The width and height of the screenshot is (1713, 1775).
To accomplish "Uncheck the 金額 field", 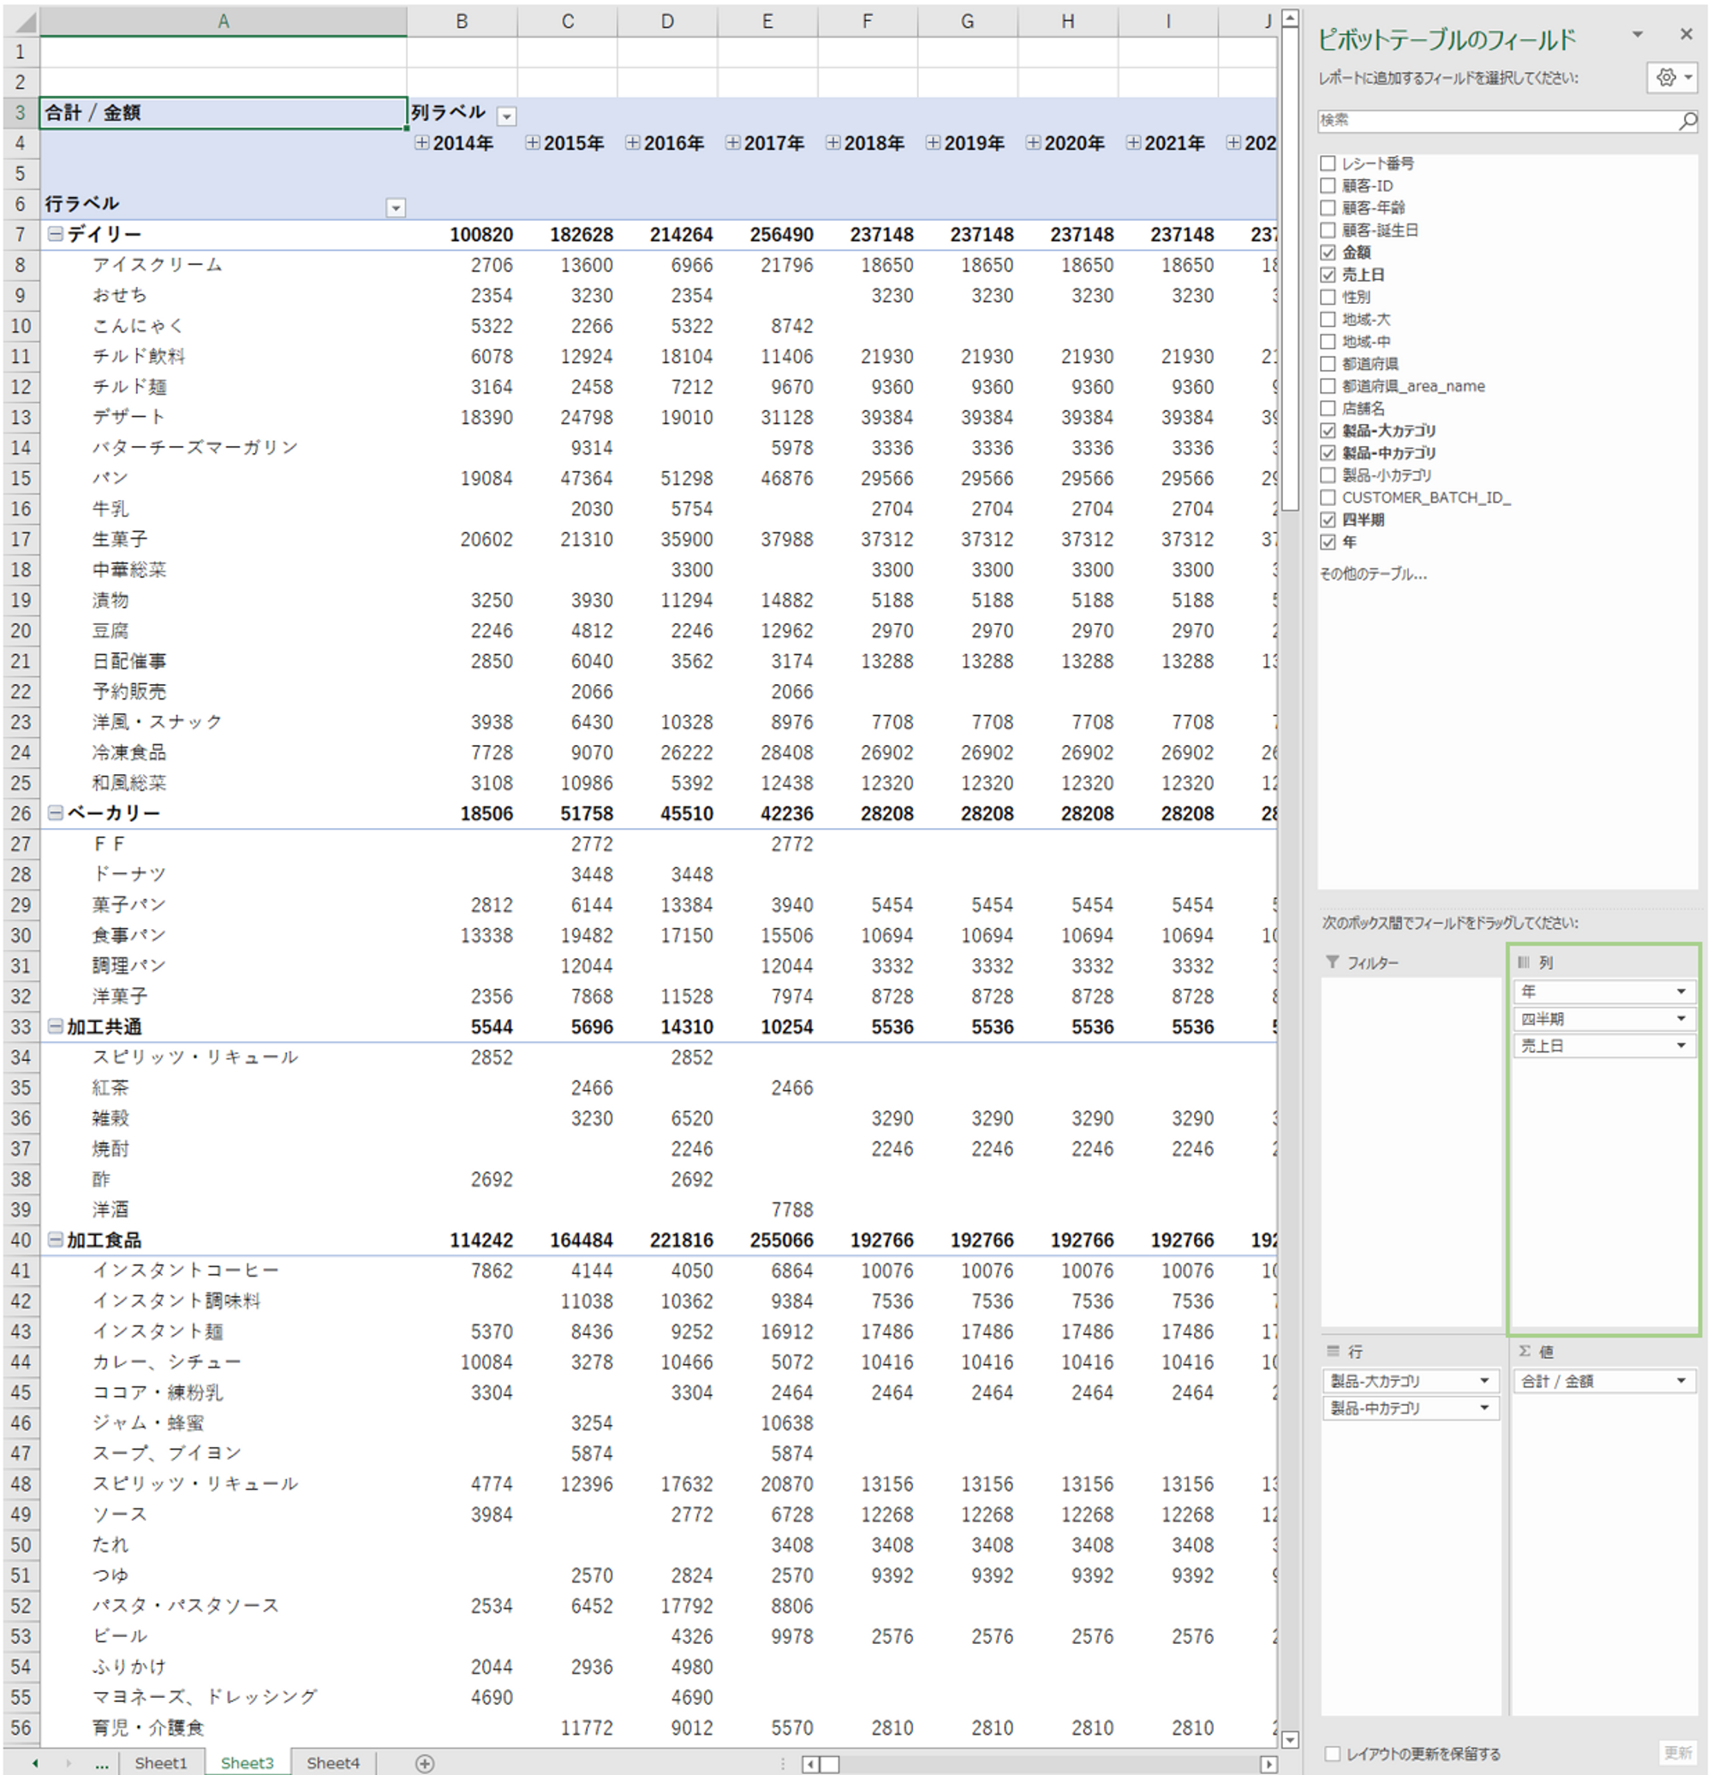I will [1328, 253].
